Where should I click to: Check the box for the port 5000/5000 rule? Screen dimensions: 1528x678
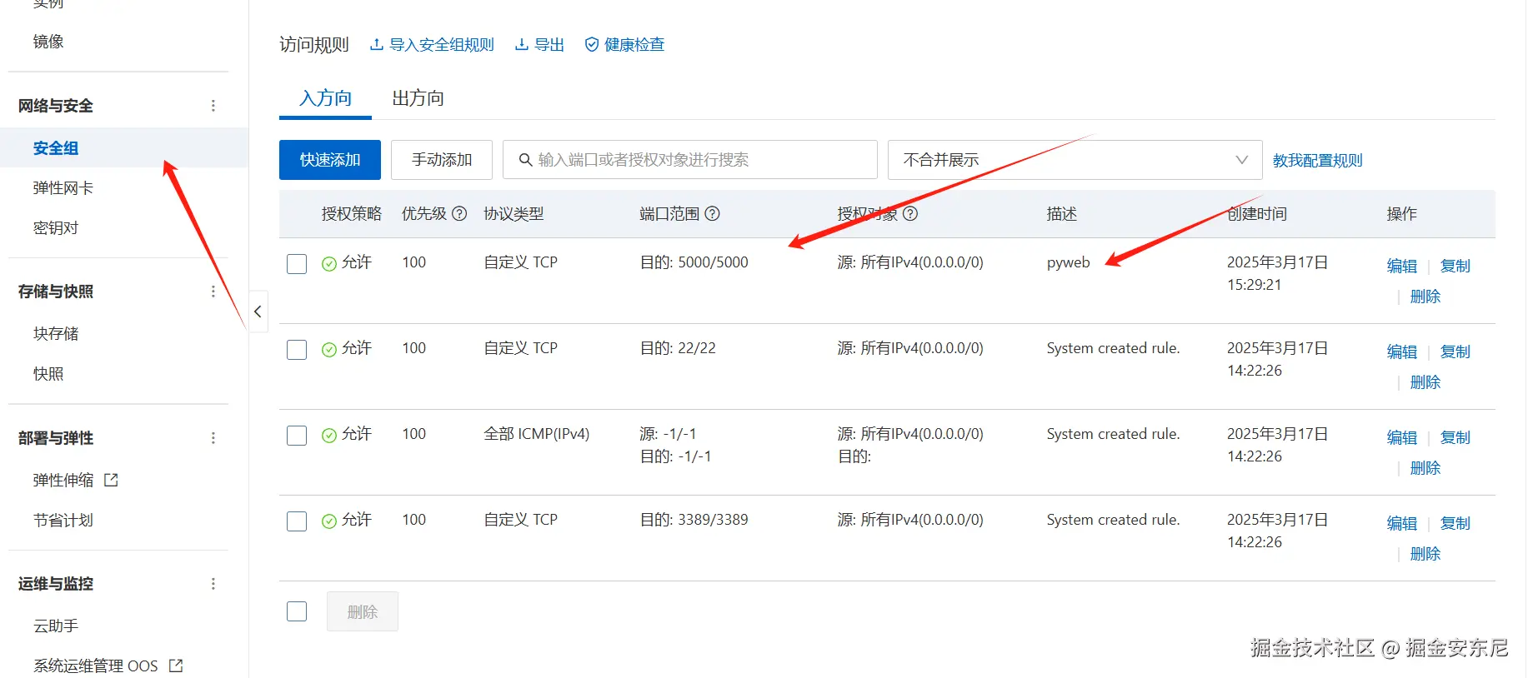(297, 264)
